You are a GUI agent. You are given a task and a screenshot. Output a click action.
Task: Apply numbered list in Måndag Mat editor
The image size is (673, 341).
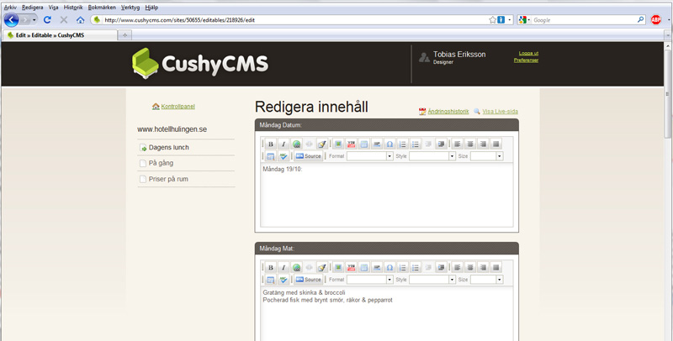click(x=403, y=267)
